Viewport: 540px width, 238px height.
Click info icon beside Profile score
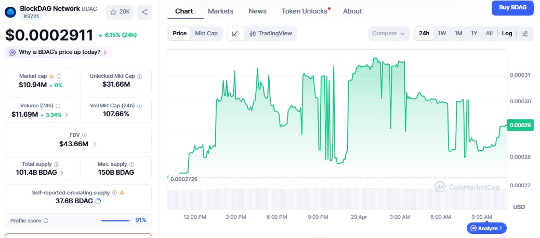point(46,220)
